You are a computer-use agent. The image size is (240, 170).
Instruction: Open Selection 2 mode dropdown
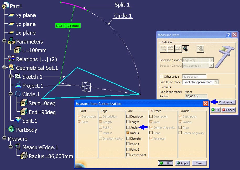pos(211,66)
